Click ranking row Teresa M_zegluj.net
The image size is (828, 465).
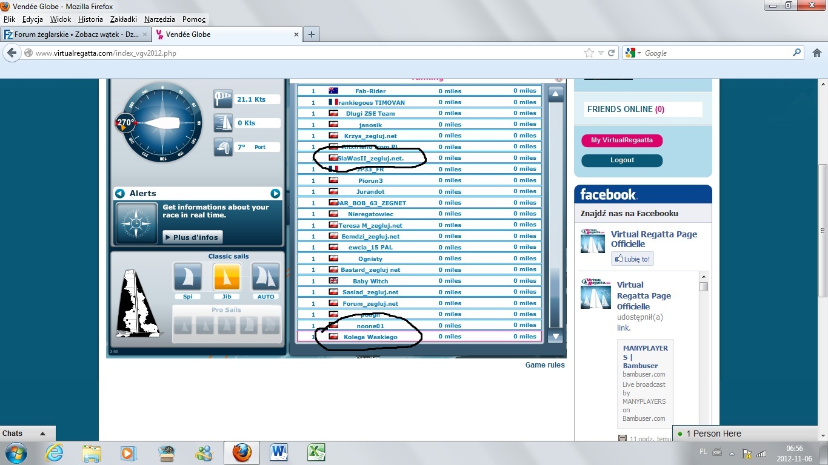(x=419, y=225)
